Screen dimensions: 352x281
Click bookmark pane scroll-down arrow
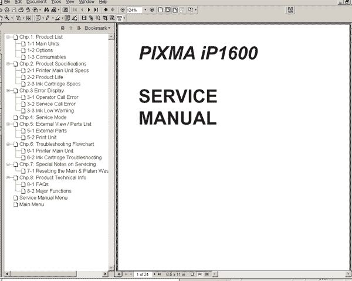(x=111, y=268)
